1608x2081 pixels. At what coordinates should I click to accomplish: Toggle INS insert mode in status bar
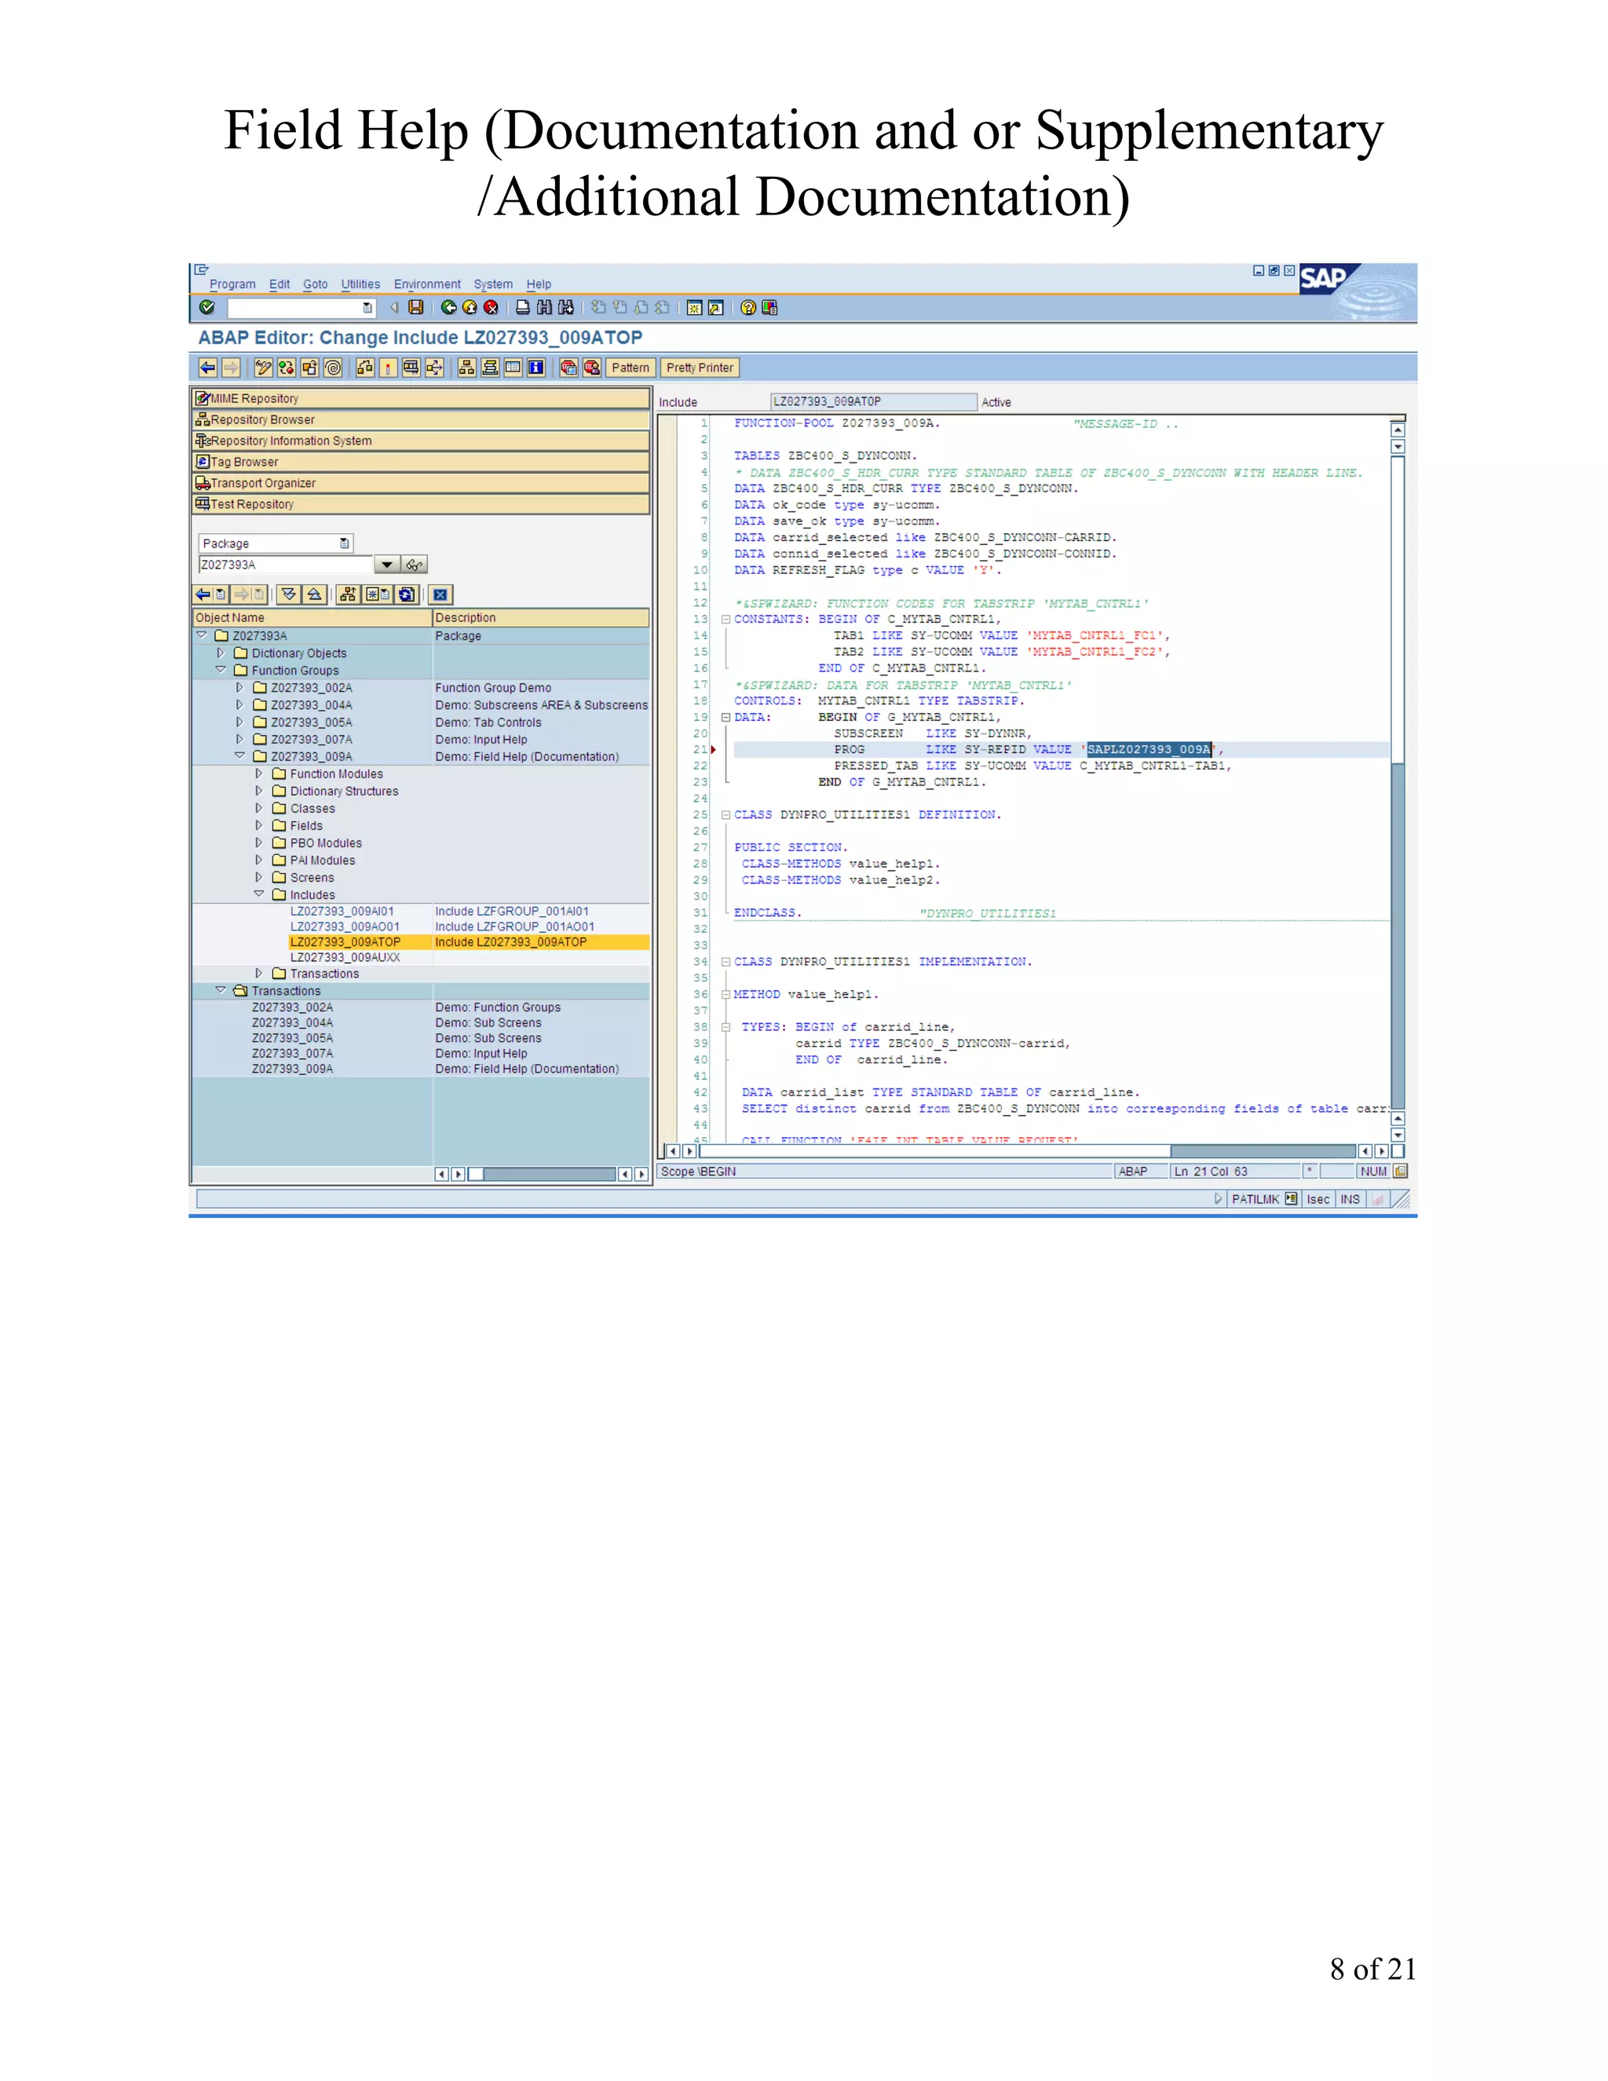[1350, 1200]
